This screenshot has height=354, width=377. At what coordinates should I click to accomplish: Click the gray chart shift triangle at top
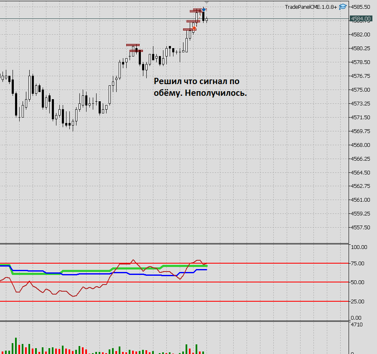pos(206,3)
